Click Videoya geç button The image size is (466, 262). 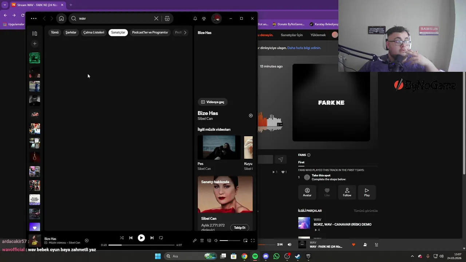213,102
